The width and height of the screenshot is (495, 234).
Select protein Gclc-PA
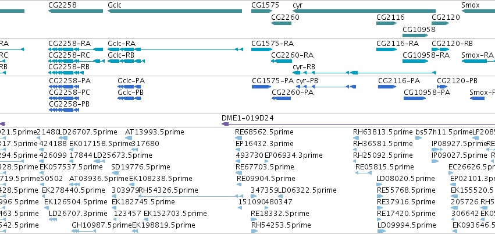point(131,81)
